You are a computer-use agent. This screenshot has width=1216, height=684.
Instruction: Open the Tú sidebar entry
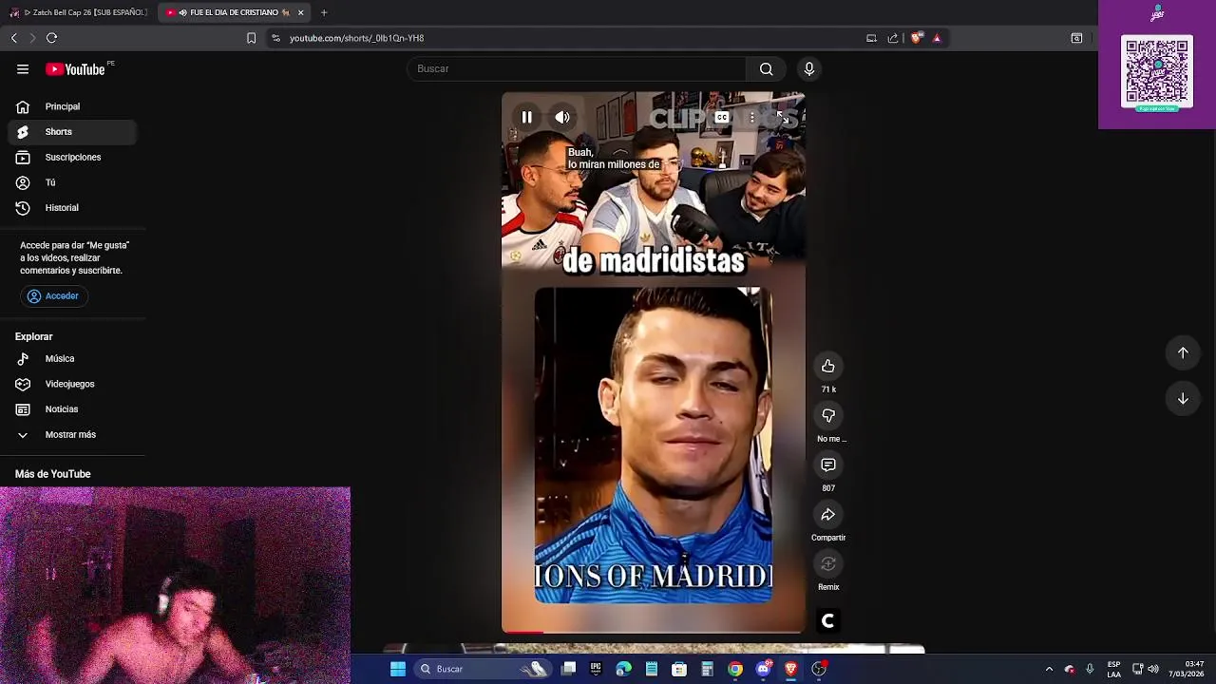[72, 182]
